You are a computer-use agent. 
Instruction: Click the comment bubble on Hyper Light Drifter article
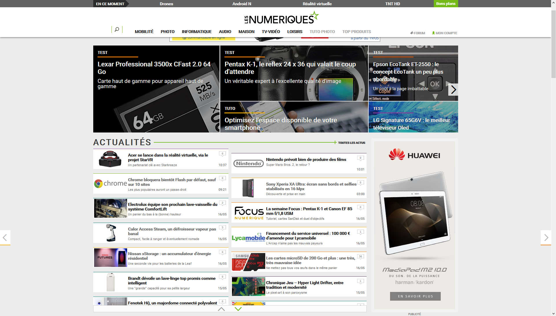click(361, 282)
